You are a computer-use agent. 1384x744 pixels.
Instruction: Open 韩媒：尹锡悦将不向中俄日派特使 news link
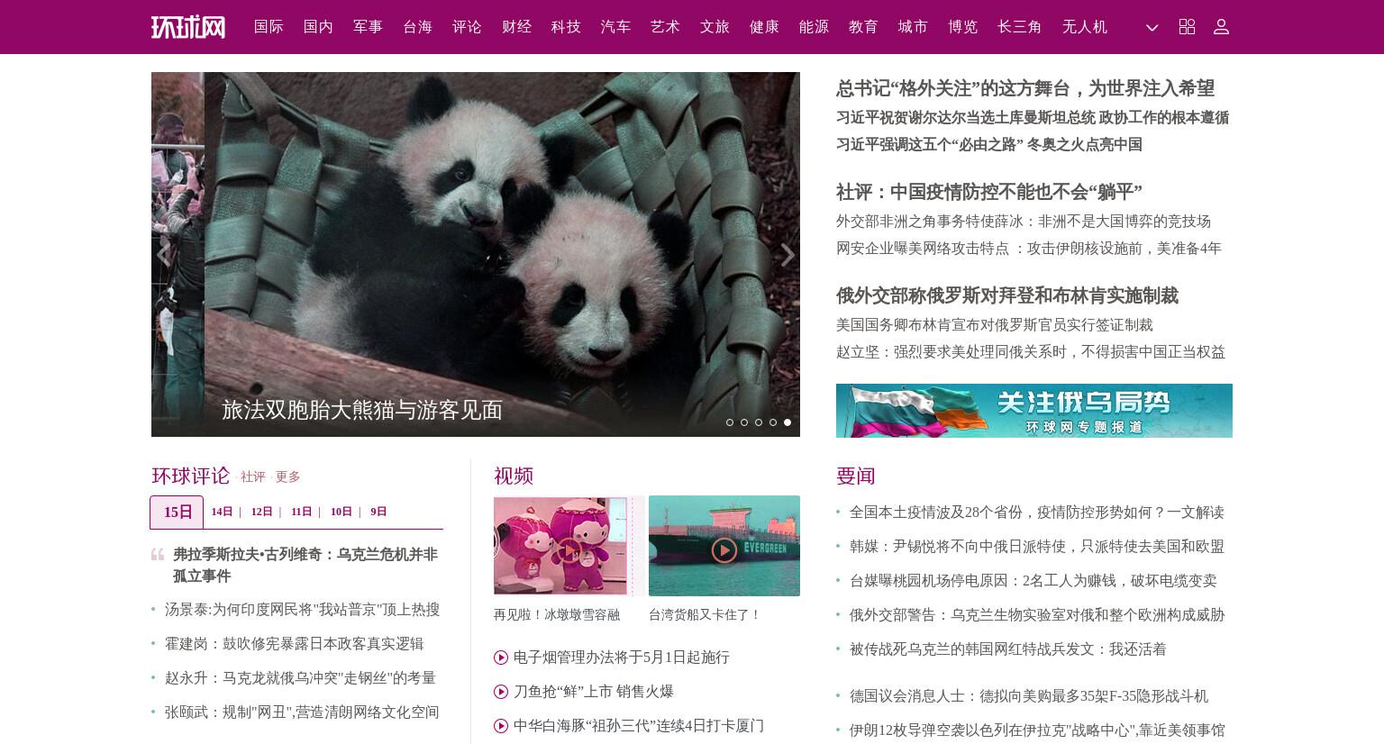click(1037, 547)
